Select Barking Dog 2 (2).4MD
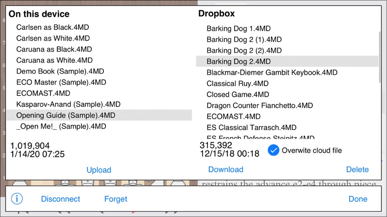Image resolution: width=387 pixels, height=217 pixels. pyautogui.click(x=287, y=50)
